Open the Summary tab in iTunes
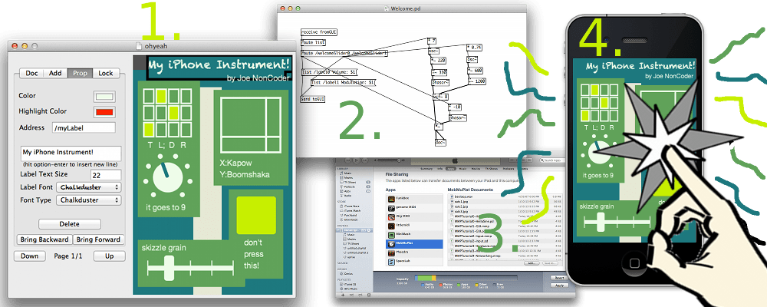This screenshot has height=307, width=767. (x=426, y=168)
